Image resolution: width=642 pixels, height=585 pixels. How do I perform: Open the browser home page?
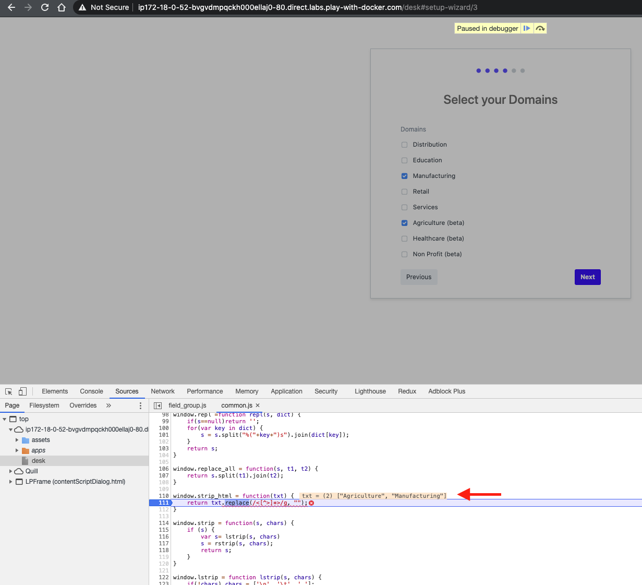coord(62,8)
